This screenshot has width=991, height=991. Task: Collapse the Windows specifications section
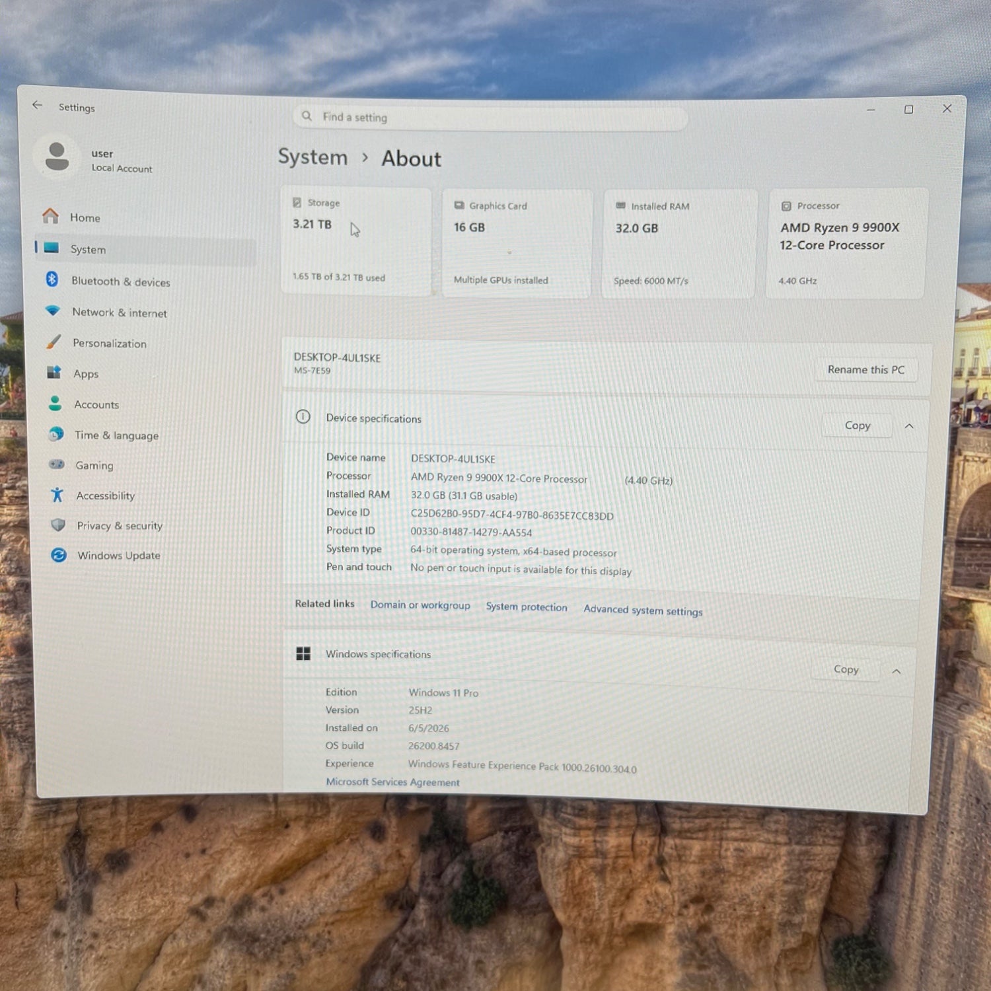pos(897,671)
